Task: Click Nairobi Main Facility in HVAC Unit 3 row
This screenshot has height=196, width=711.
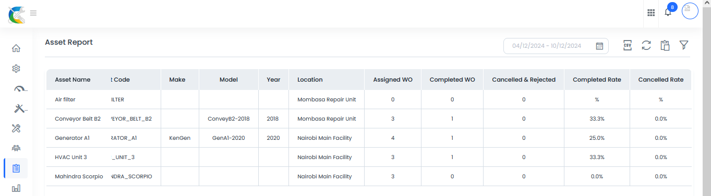Action: pos(324,157)
